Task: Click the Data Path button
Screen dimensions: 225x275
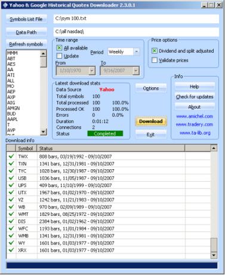Action: pyautogui.click(x=26, y=32)
